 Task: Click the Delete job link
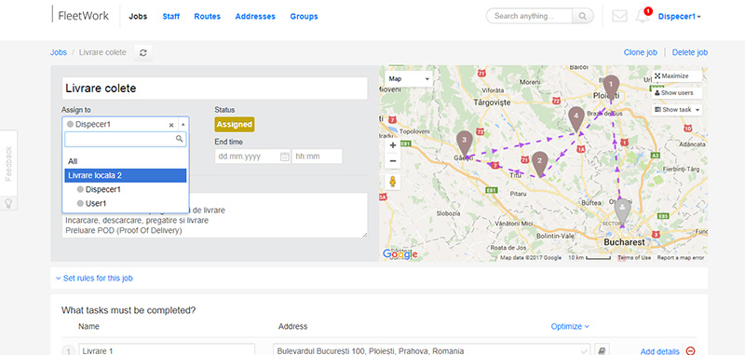point(690,52)
